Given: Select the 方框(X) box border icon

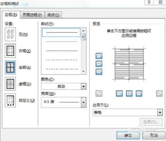Looking at the screenshot, I should pyautogui.click(x=10, y=51).
